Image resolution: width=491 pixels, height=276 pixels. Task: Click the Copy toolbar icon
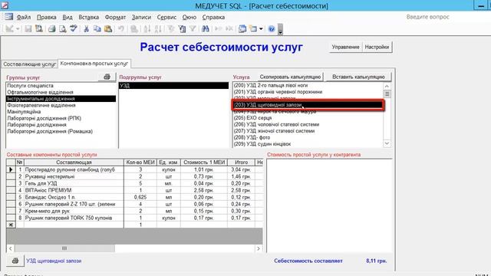point(97,29)
